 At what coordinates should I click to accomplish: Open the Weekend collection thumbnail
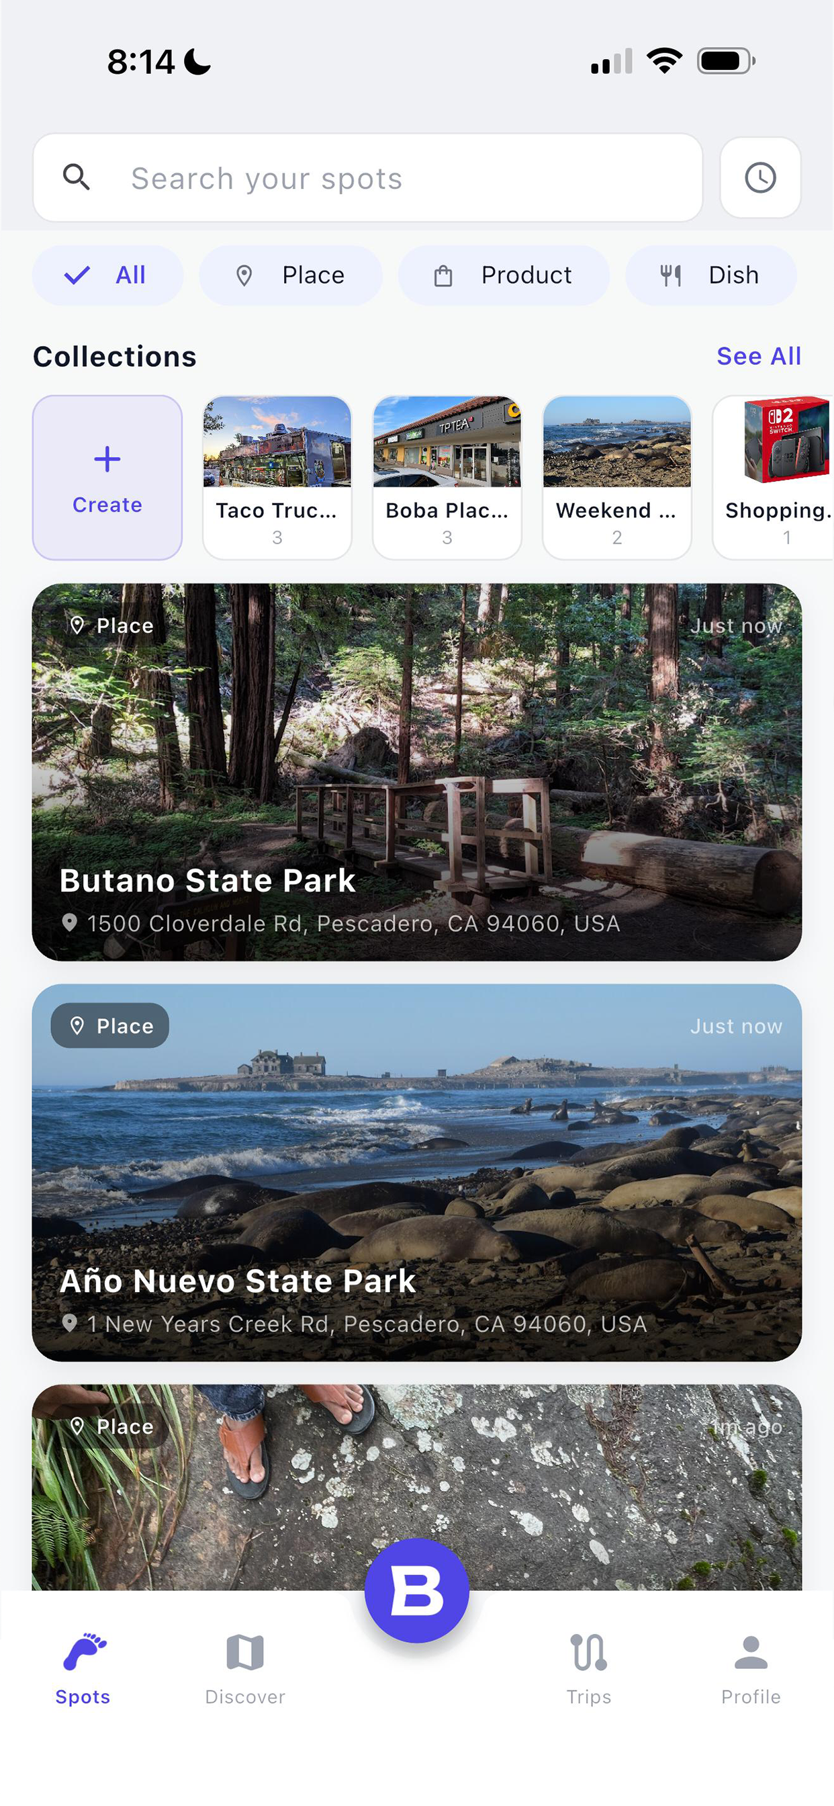(616, 443)
